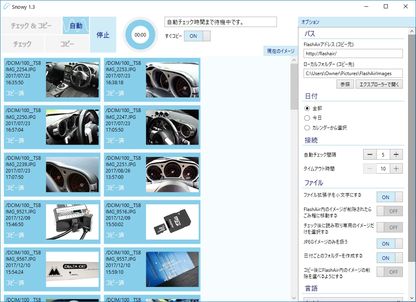This screenshot has width=416, height=302.
Task: Click the circular 00:00 countdown timer
Action: click(140, 35)
